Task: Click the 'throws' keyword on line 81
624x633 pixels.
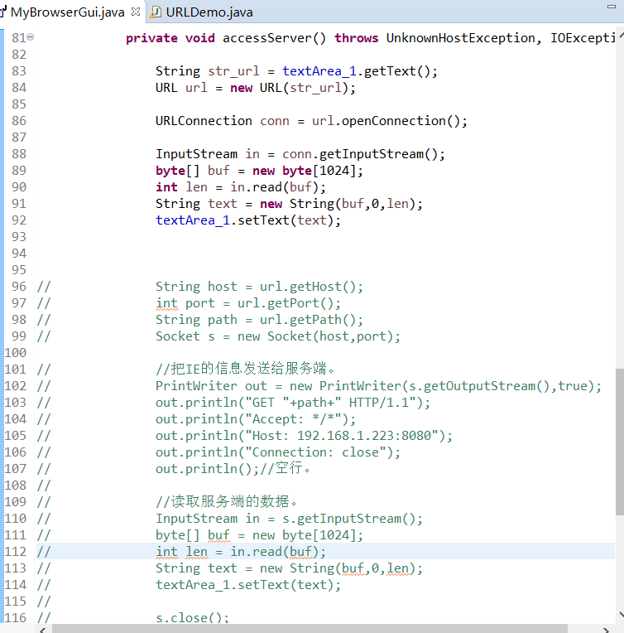Action: pyautogui.click(x=357, y=38)
